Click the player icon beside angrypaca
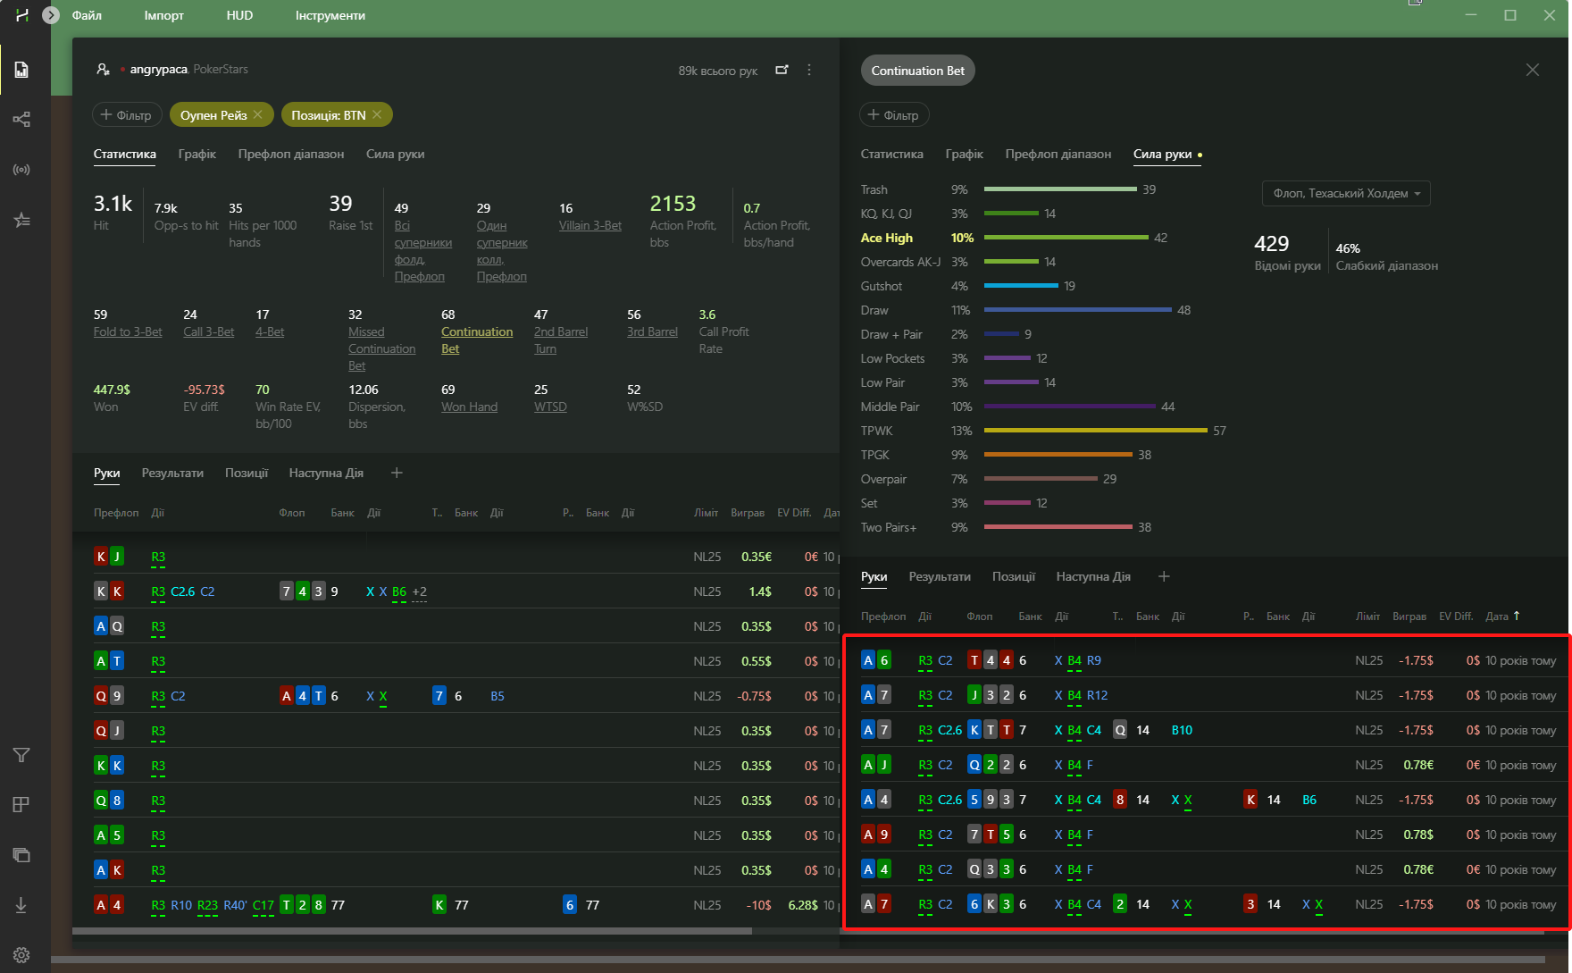The height and width of the screenshot is (973, 1572). tap(104, 70)
